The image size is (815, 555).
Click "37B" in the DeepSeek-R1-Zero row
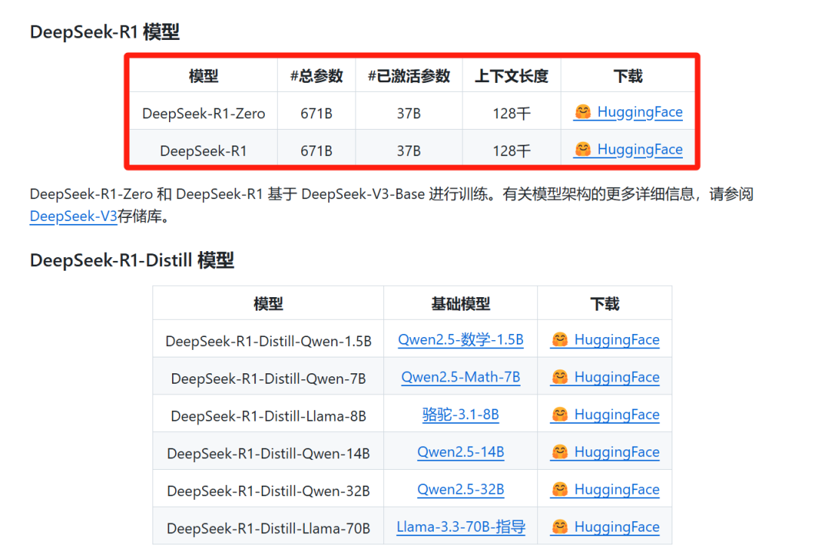pos(409,113)
